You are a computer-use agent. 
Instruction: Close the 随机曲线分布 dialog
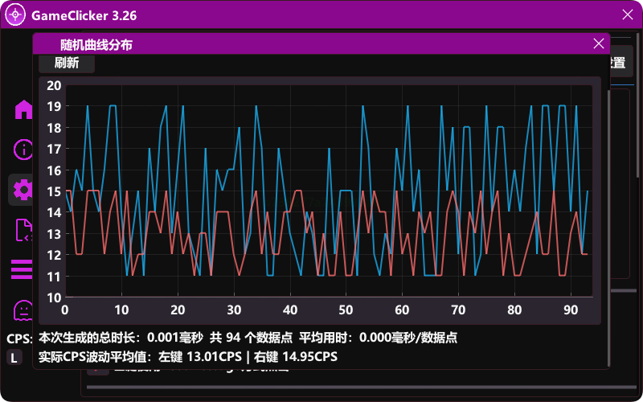click(598, 44)
